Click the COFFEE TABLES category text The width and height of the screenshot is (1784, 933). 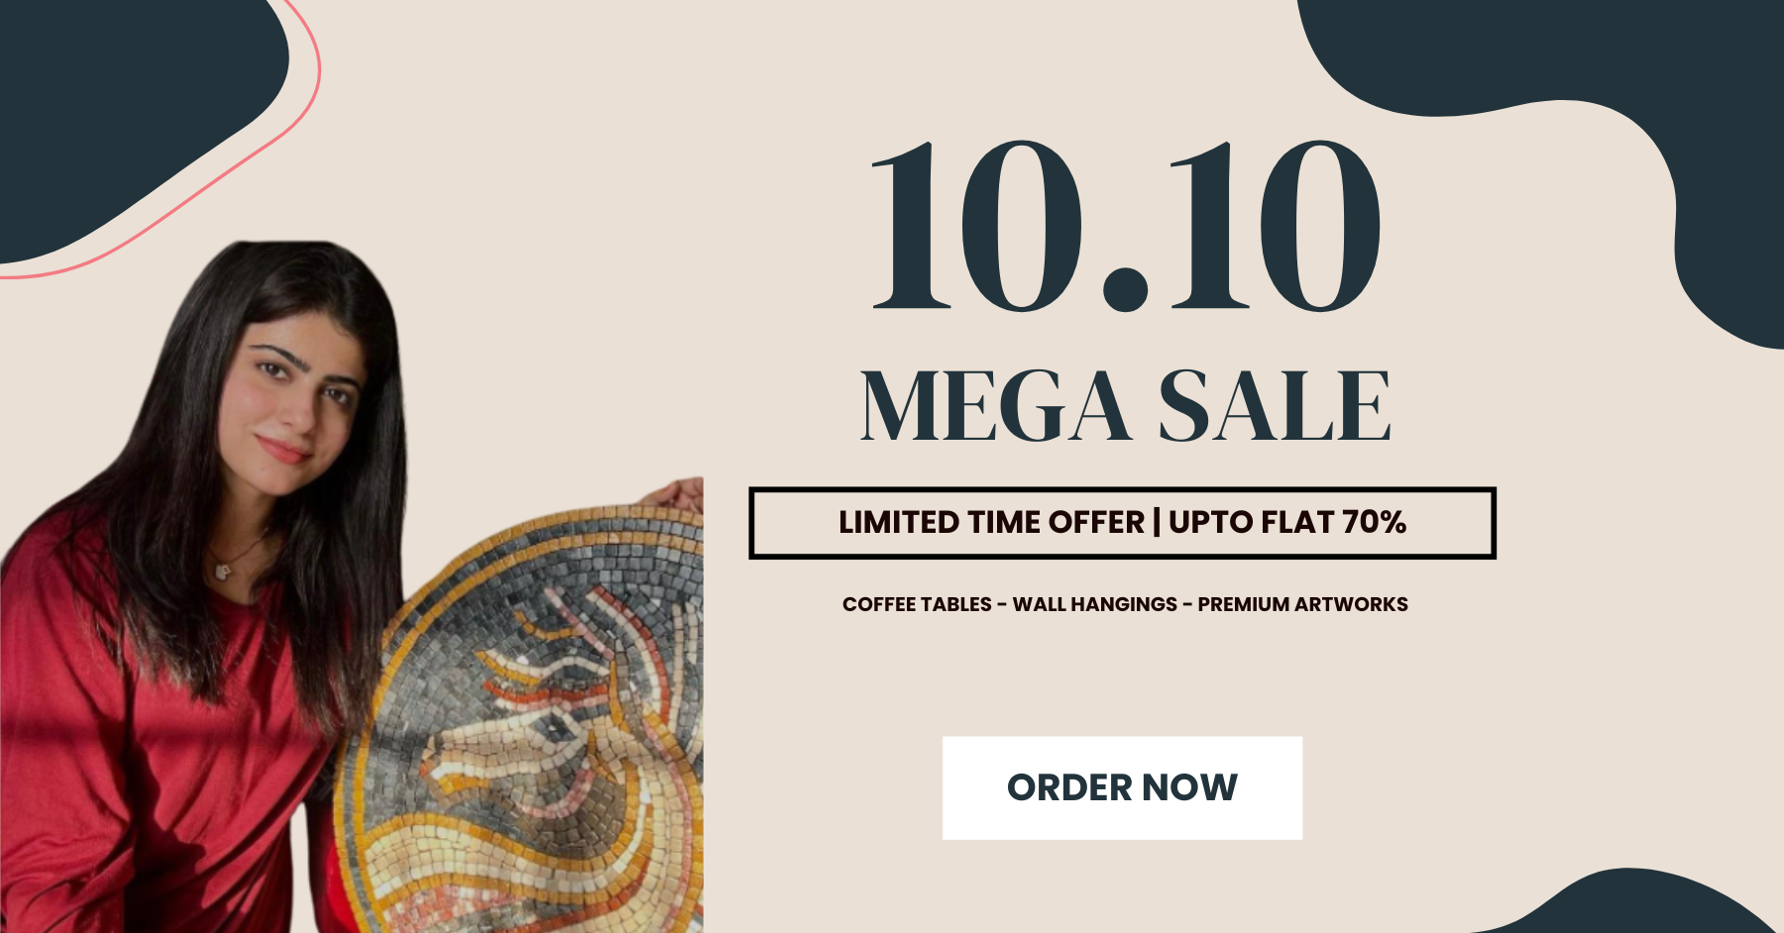[917, 604]
